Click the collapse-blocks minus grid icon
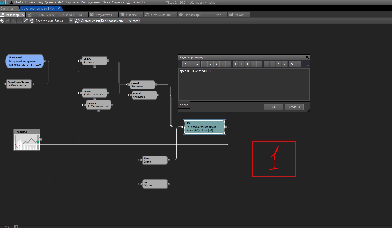Image resolution: width=392 pixels, height=228 pixels. [19, 21]
